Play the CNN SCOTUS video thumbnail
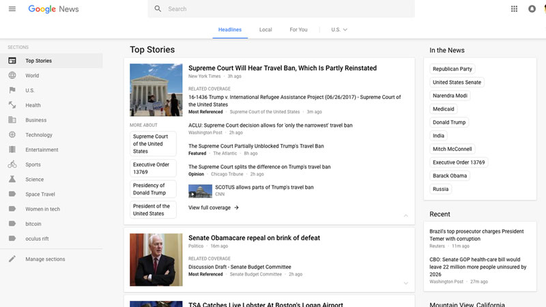 click(200, 191)
